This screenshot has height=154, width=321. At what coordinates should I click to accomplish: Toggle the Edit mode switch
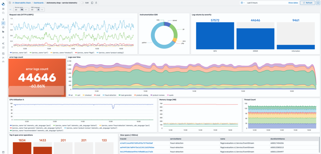click(x=82, y=3)
